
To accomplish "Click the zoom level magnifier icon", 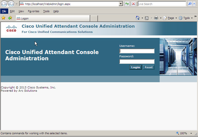I will [x=178, y=133].
